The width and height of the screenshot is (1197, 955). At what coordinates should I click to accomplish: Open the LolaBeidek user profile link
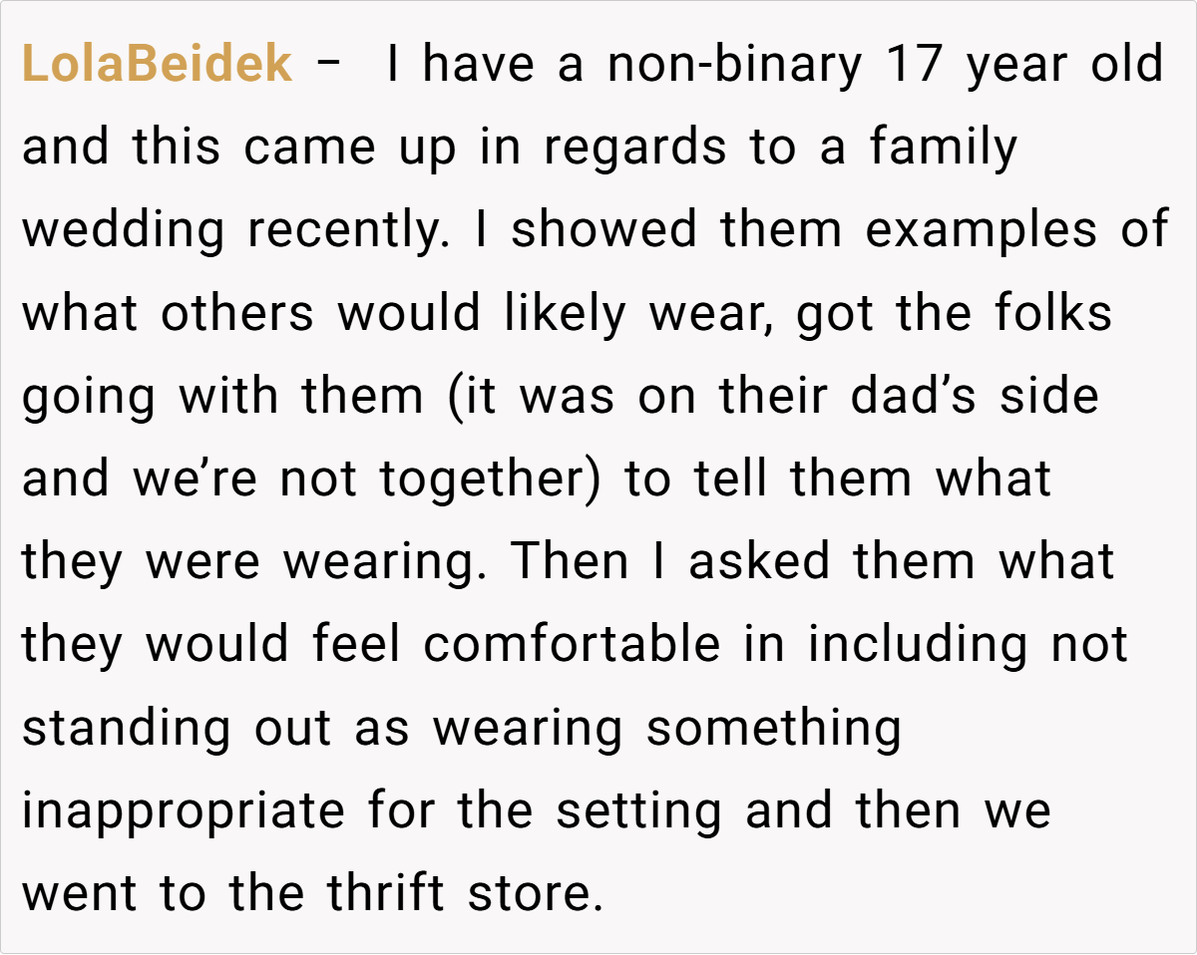(157, 66)
